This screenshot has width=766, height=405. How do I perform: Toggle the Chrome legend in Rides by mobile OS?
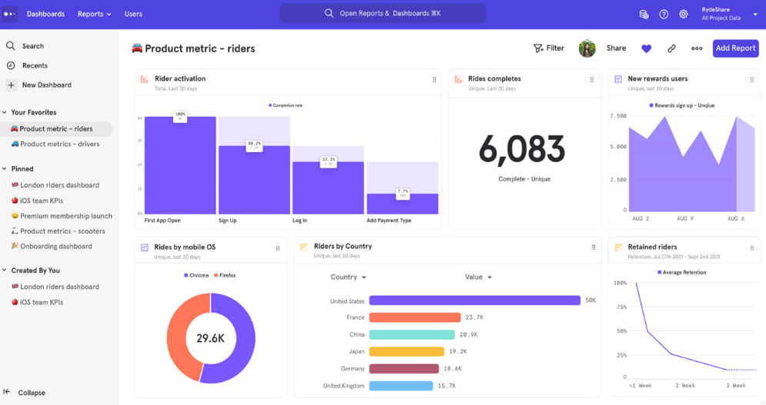click(196, 275)
